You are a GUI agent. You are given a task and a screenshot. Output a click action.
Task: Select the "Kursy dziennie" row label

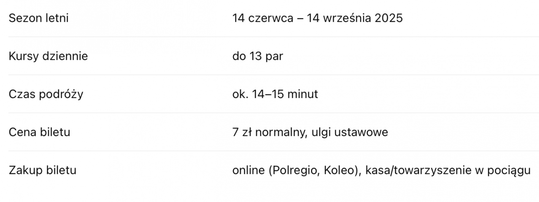[48, 56]
